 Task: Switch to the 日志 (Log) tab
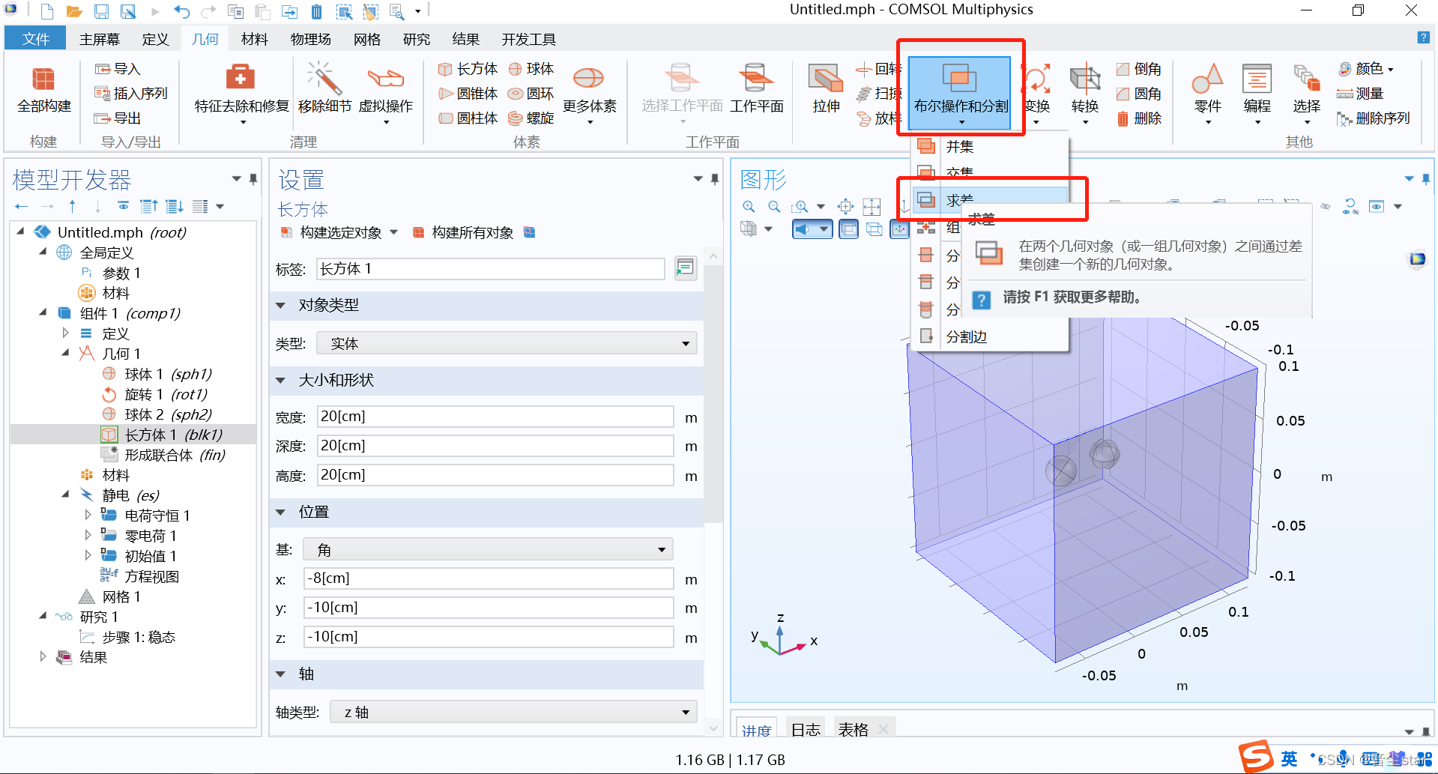[x=806, y=729]
